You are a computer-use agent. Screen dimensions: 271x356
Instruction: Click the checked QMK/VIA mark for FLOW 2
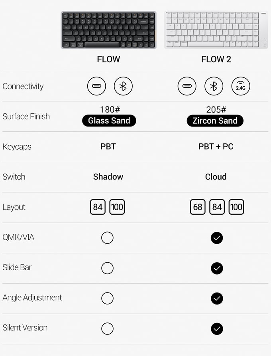pyautogui.click(x=217, y=238)
